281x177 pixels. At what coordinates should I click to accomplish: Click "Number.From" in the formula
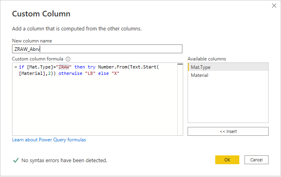(x=113, y=67)
